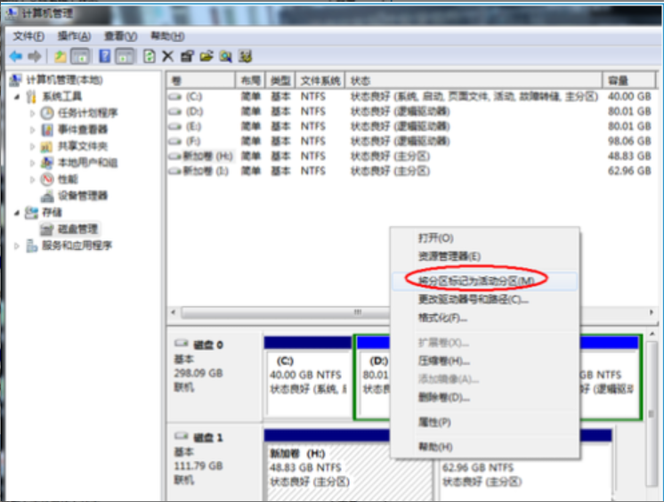The height and width of the screenshot is (502, 664).
Task: Click the 文件系统 column header
Action: click(320, 80)
